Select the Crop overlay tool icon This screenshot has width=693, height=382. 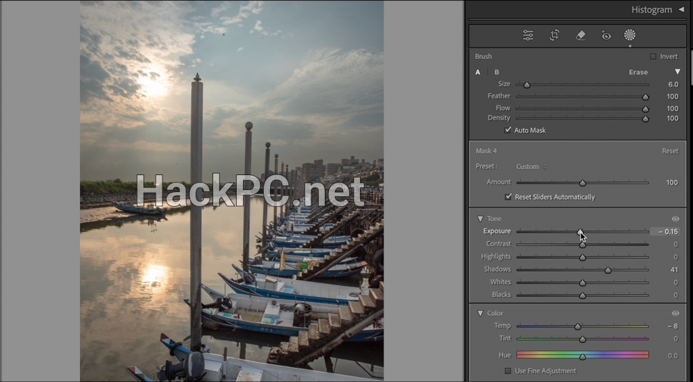(x=554, y=35)
